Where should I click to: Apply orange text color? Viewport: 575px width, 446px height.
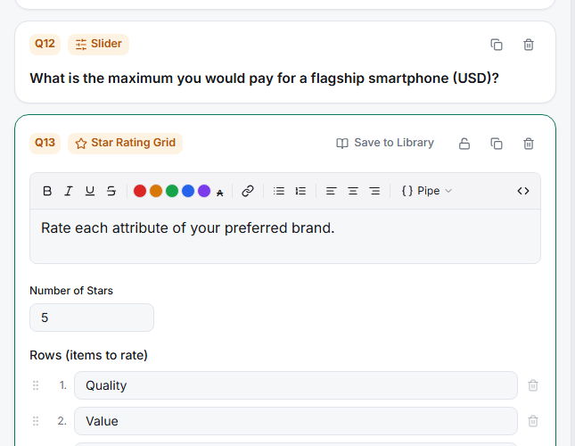pyautogui.click(x=156, y=191)
